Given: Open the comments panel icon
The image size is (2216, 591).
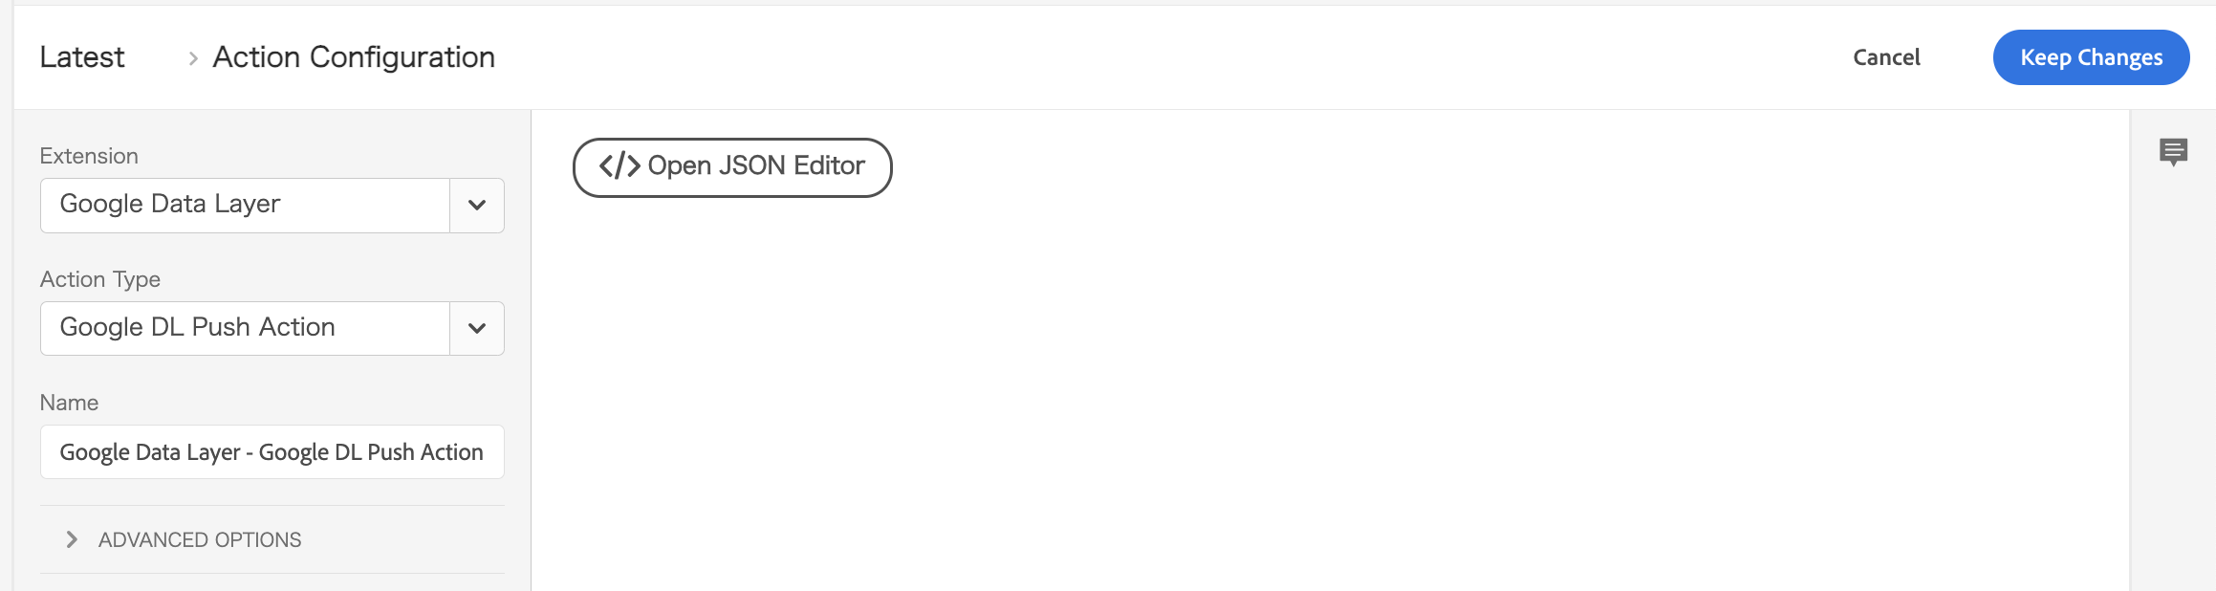Looking at the screenshot, I should (x=2173, y=152).
